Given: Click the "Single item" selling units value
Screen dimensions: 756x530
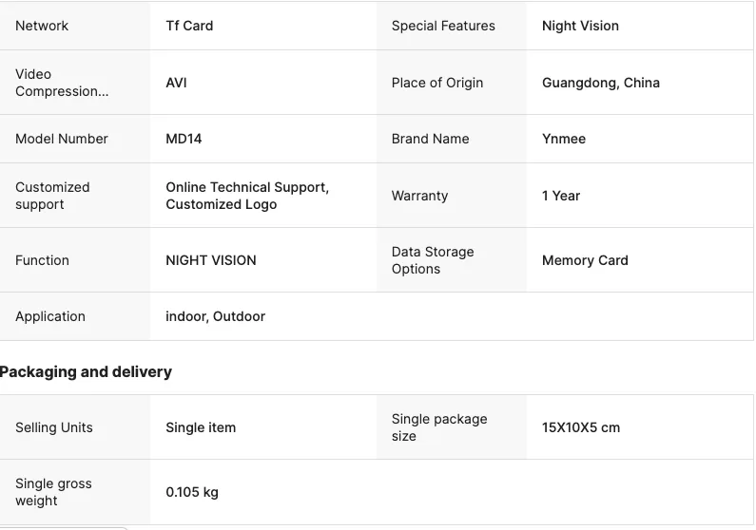Looking at the screenshot, I should pyautogui.click(x=201, y=427).
